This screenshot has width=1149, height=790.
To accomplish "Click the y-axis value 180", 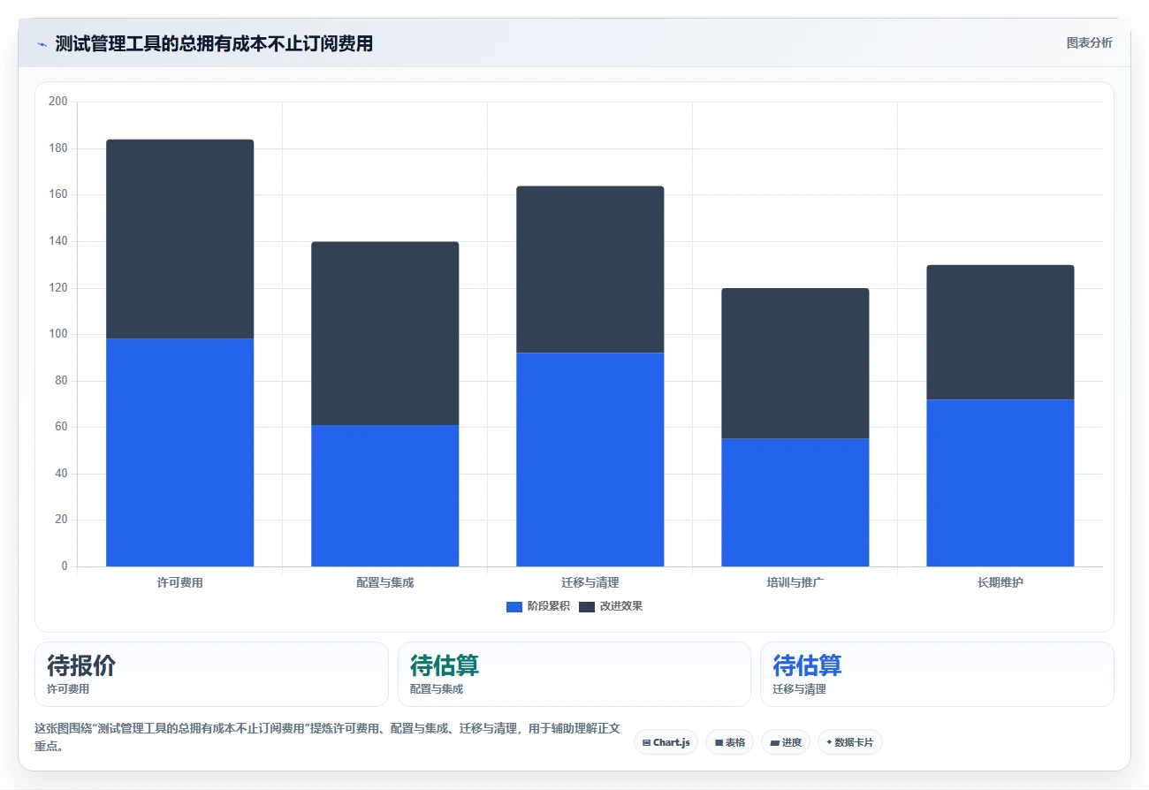I will point(58,148).
